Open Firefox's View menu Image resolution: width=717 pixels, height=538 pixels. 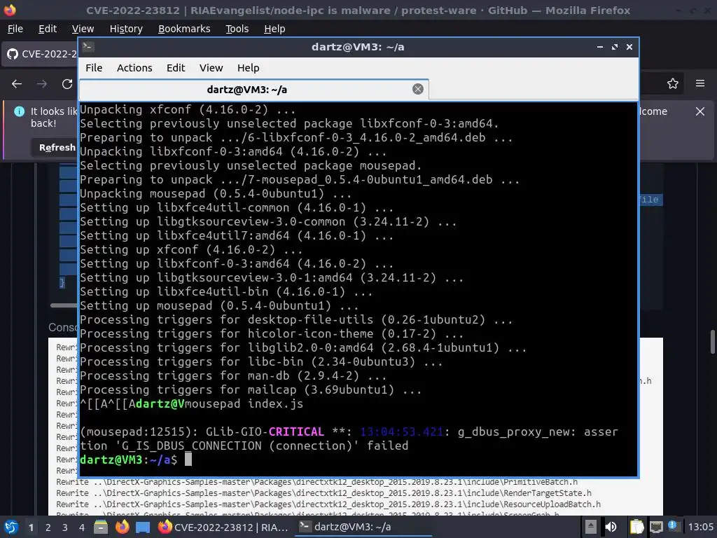click(x=83, y=29)
